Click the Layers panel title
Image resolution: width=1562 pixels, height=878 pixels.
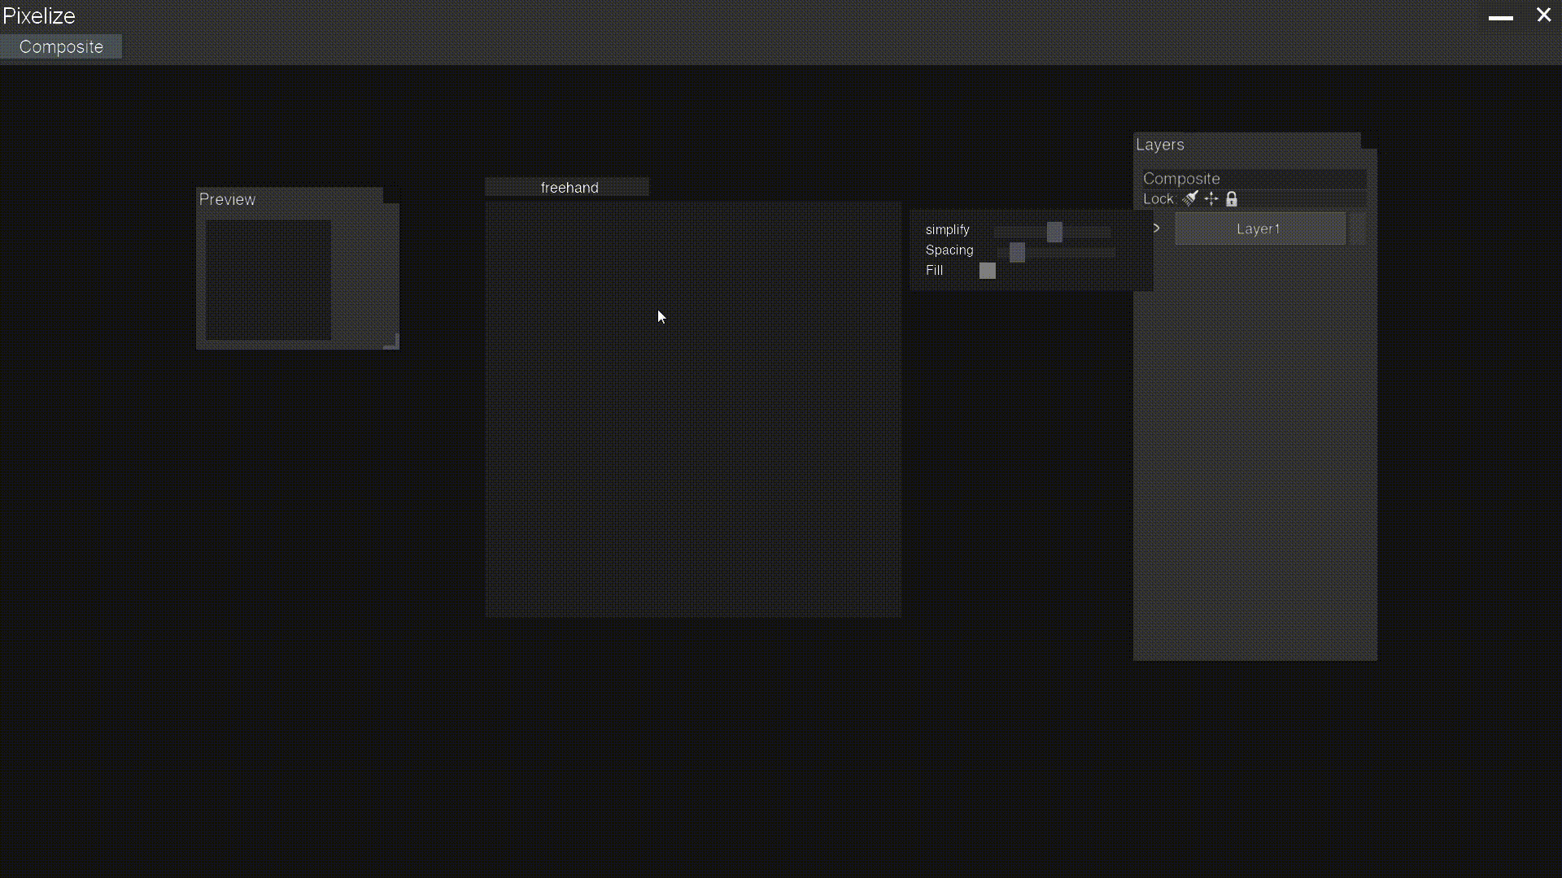point(1160,145)
